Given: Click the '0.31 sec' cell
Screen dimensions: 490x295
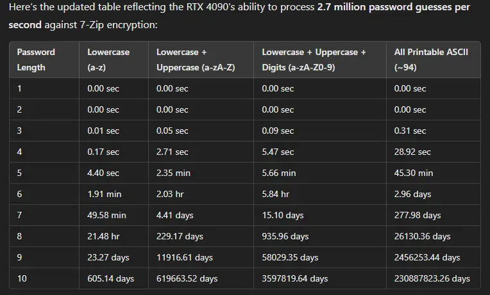Looking at the screenshot, I should pos(410,131).
